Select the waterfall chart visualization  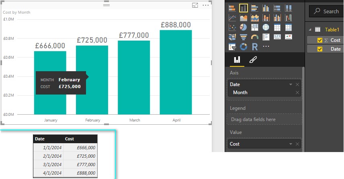tap(288, 18)
